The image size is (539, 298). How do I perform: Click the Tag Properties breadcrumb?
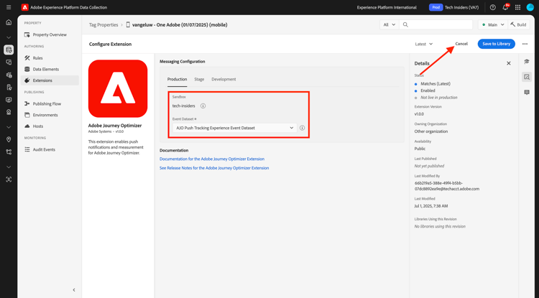coord(103,24)
